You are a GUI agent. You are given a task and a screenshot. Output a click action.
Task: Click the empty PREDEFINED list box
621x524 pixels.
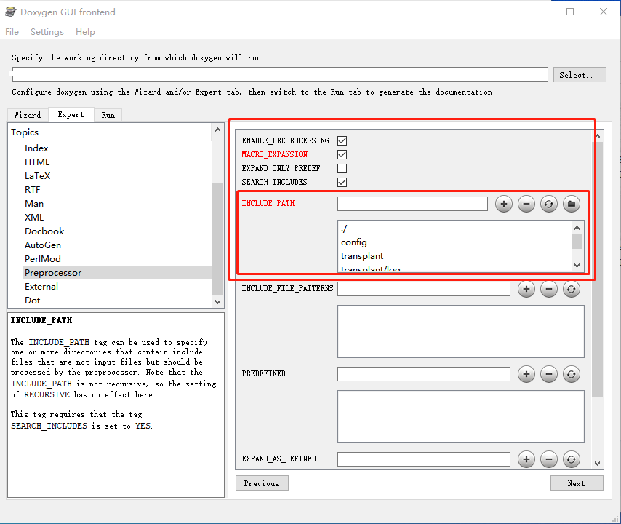pos(460,416)
